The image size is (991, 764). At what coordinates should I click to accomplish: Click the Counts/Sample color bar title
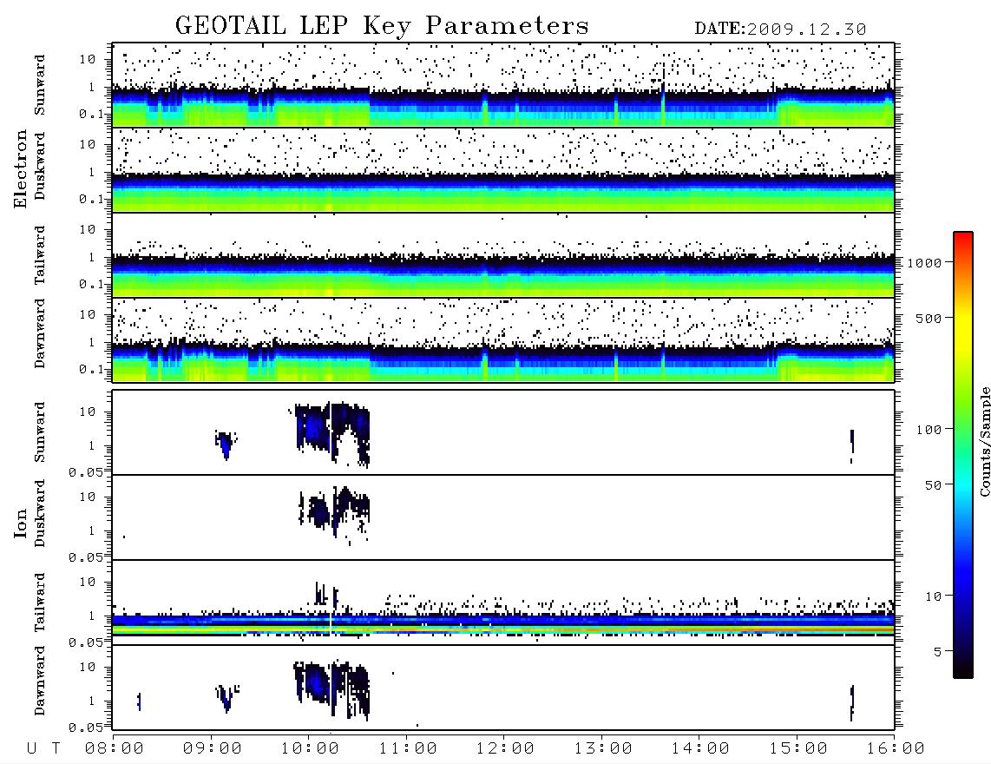coord(984,441)
